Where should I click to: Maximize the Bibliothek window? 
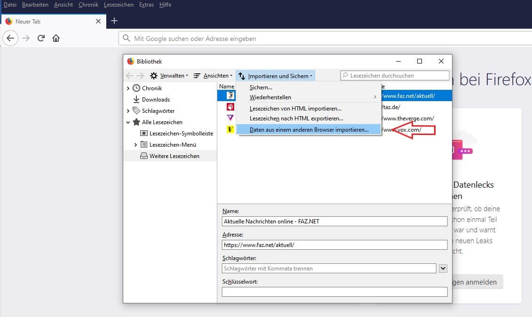420,61
